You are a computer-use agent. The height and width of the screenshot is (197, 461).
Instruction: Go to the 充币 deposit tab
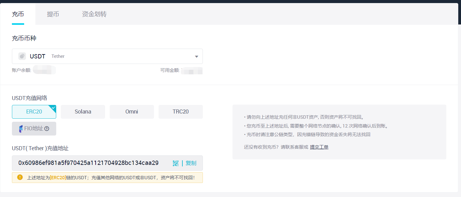pos(18,14)
